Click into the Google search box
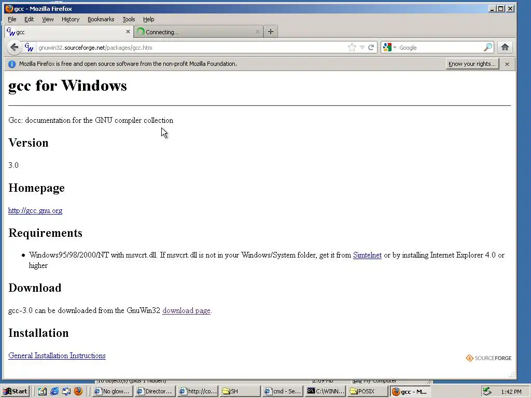 [440, 47]
